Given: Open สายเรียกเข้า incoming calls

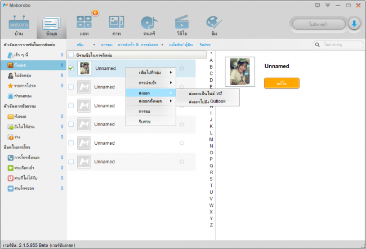Looking at the screenshot, I should point(33,168).
